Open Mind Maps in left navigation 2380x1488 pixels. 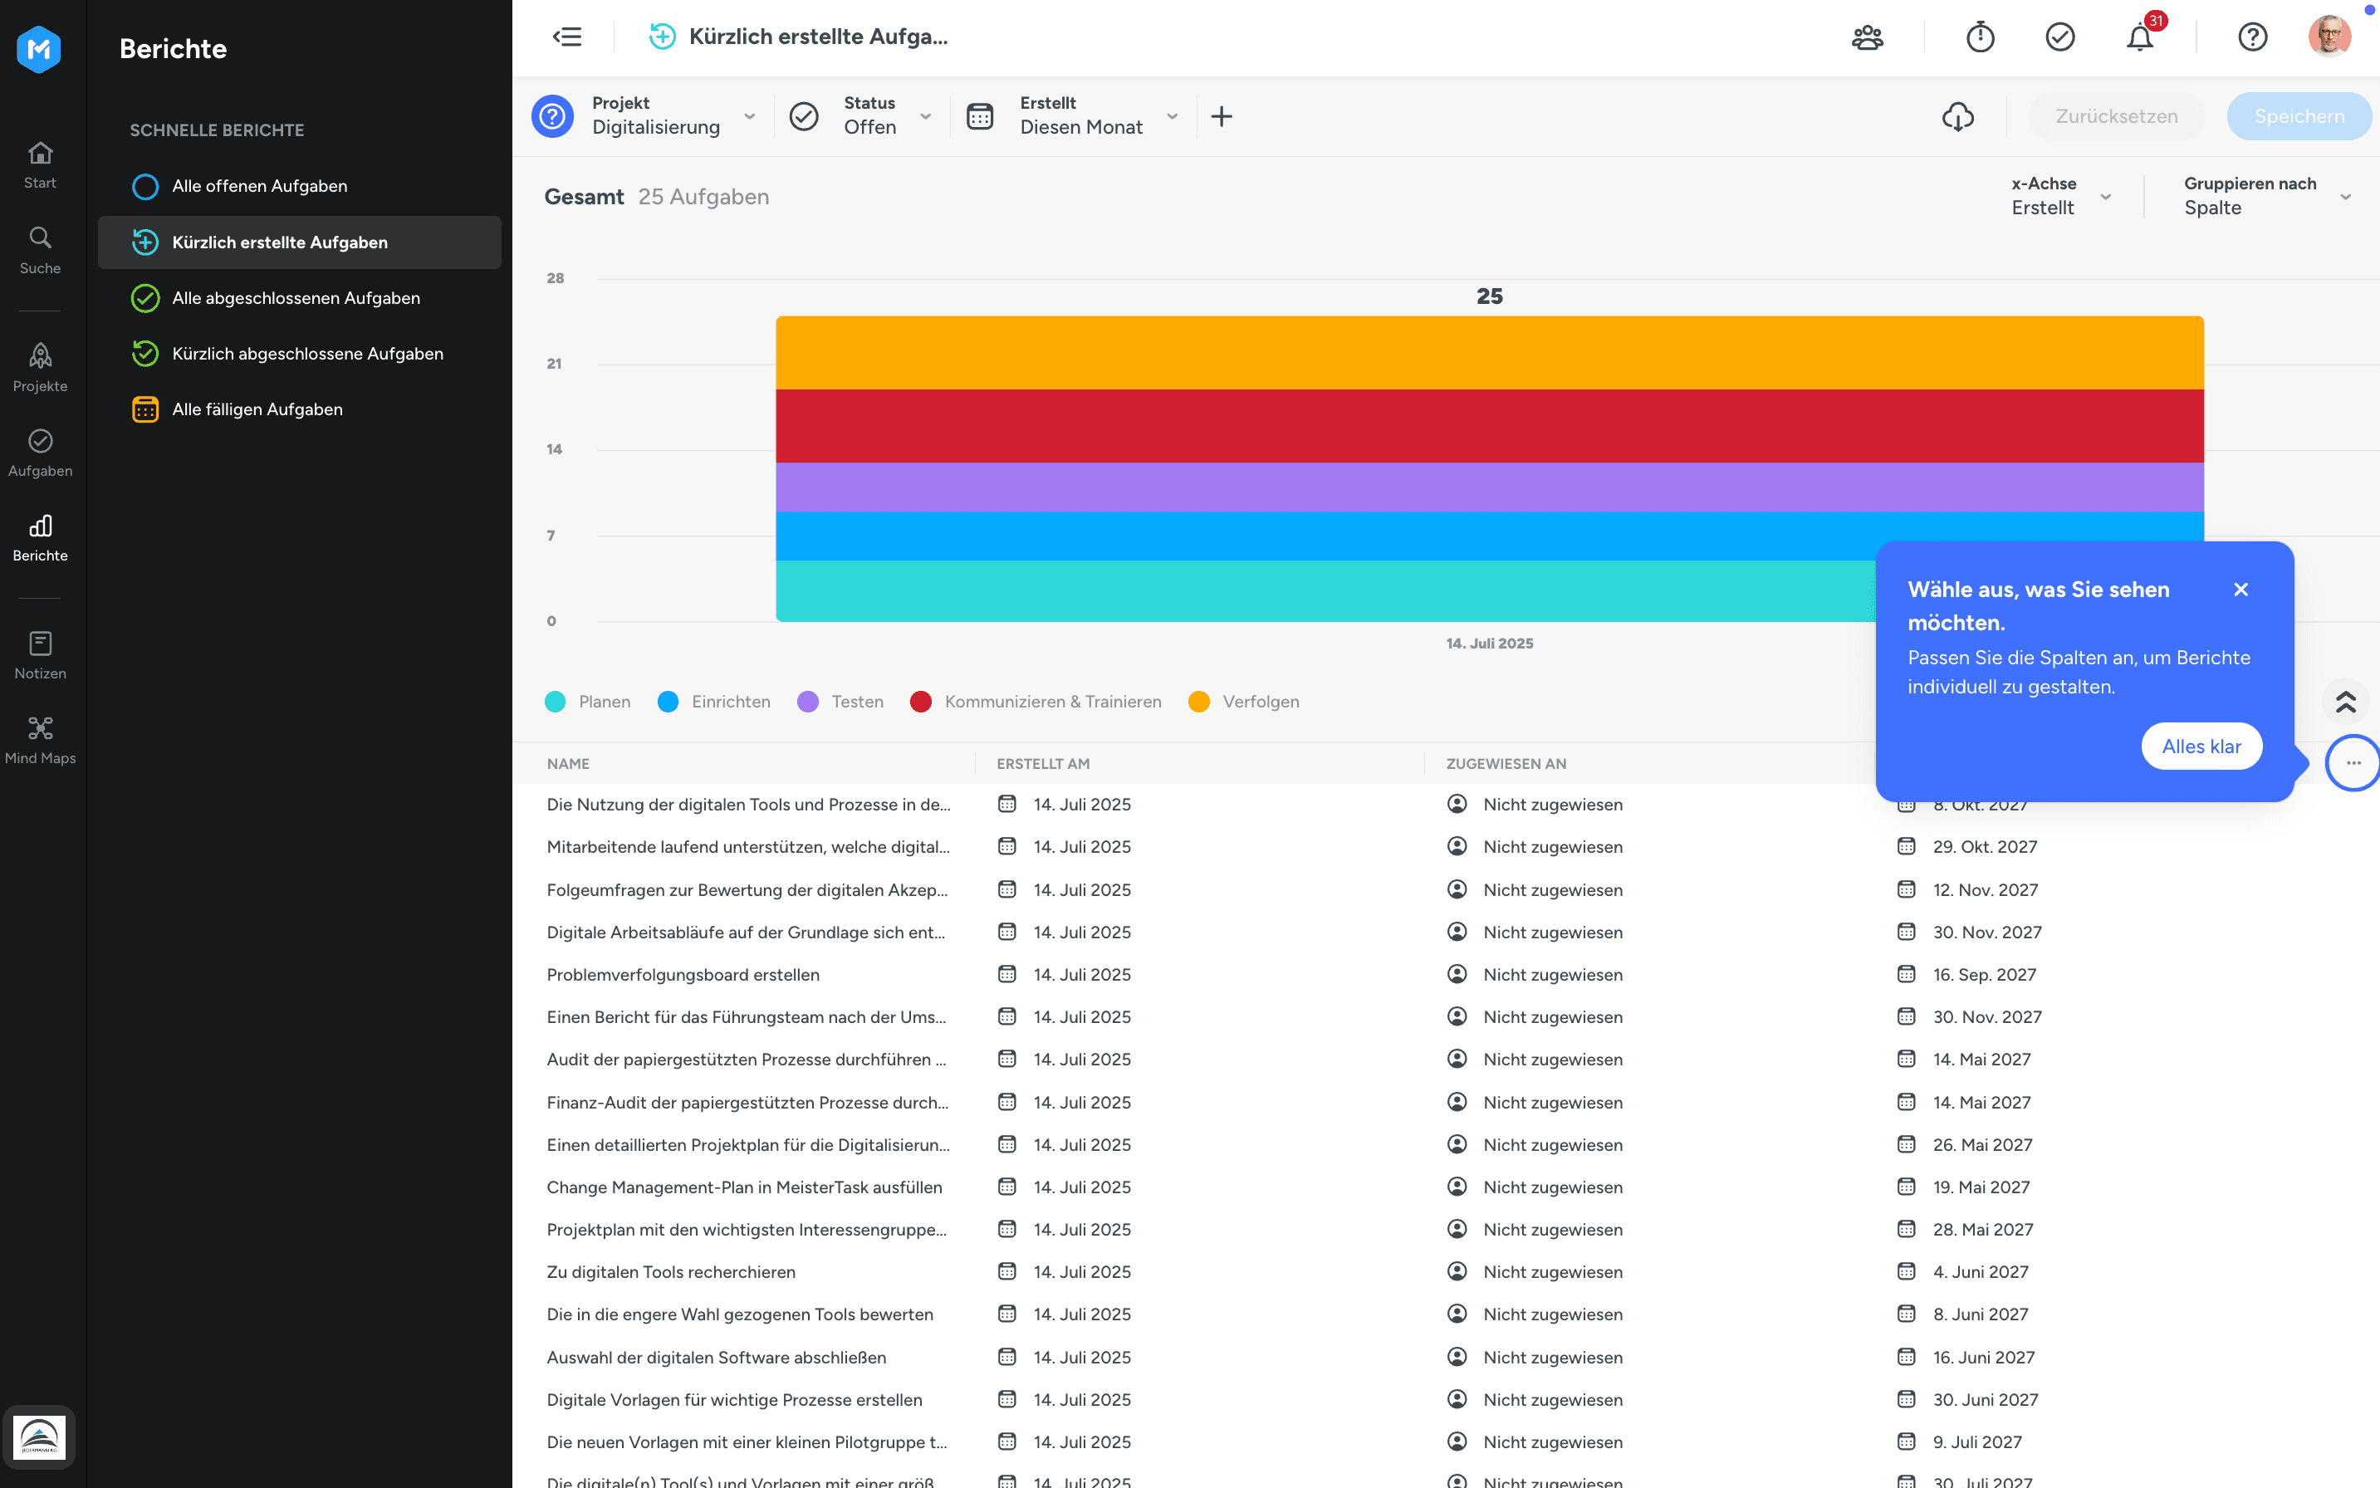[41, 739]
